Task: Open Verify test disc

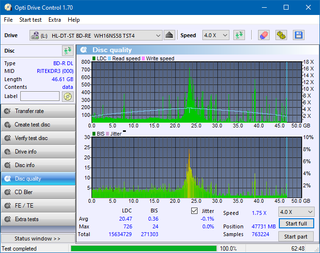Action: pyautogui.click(x=38, y=138)
